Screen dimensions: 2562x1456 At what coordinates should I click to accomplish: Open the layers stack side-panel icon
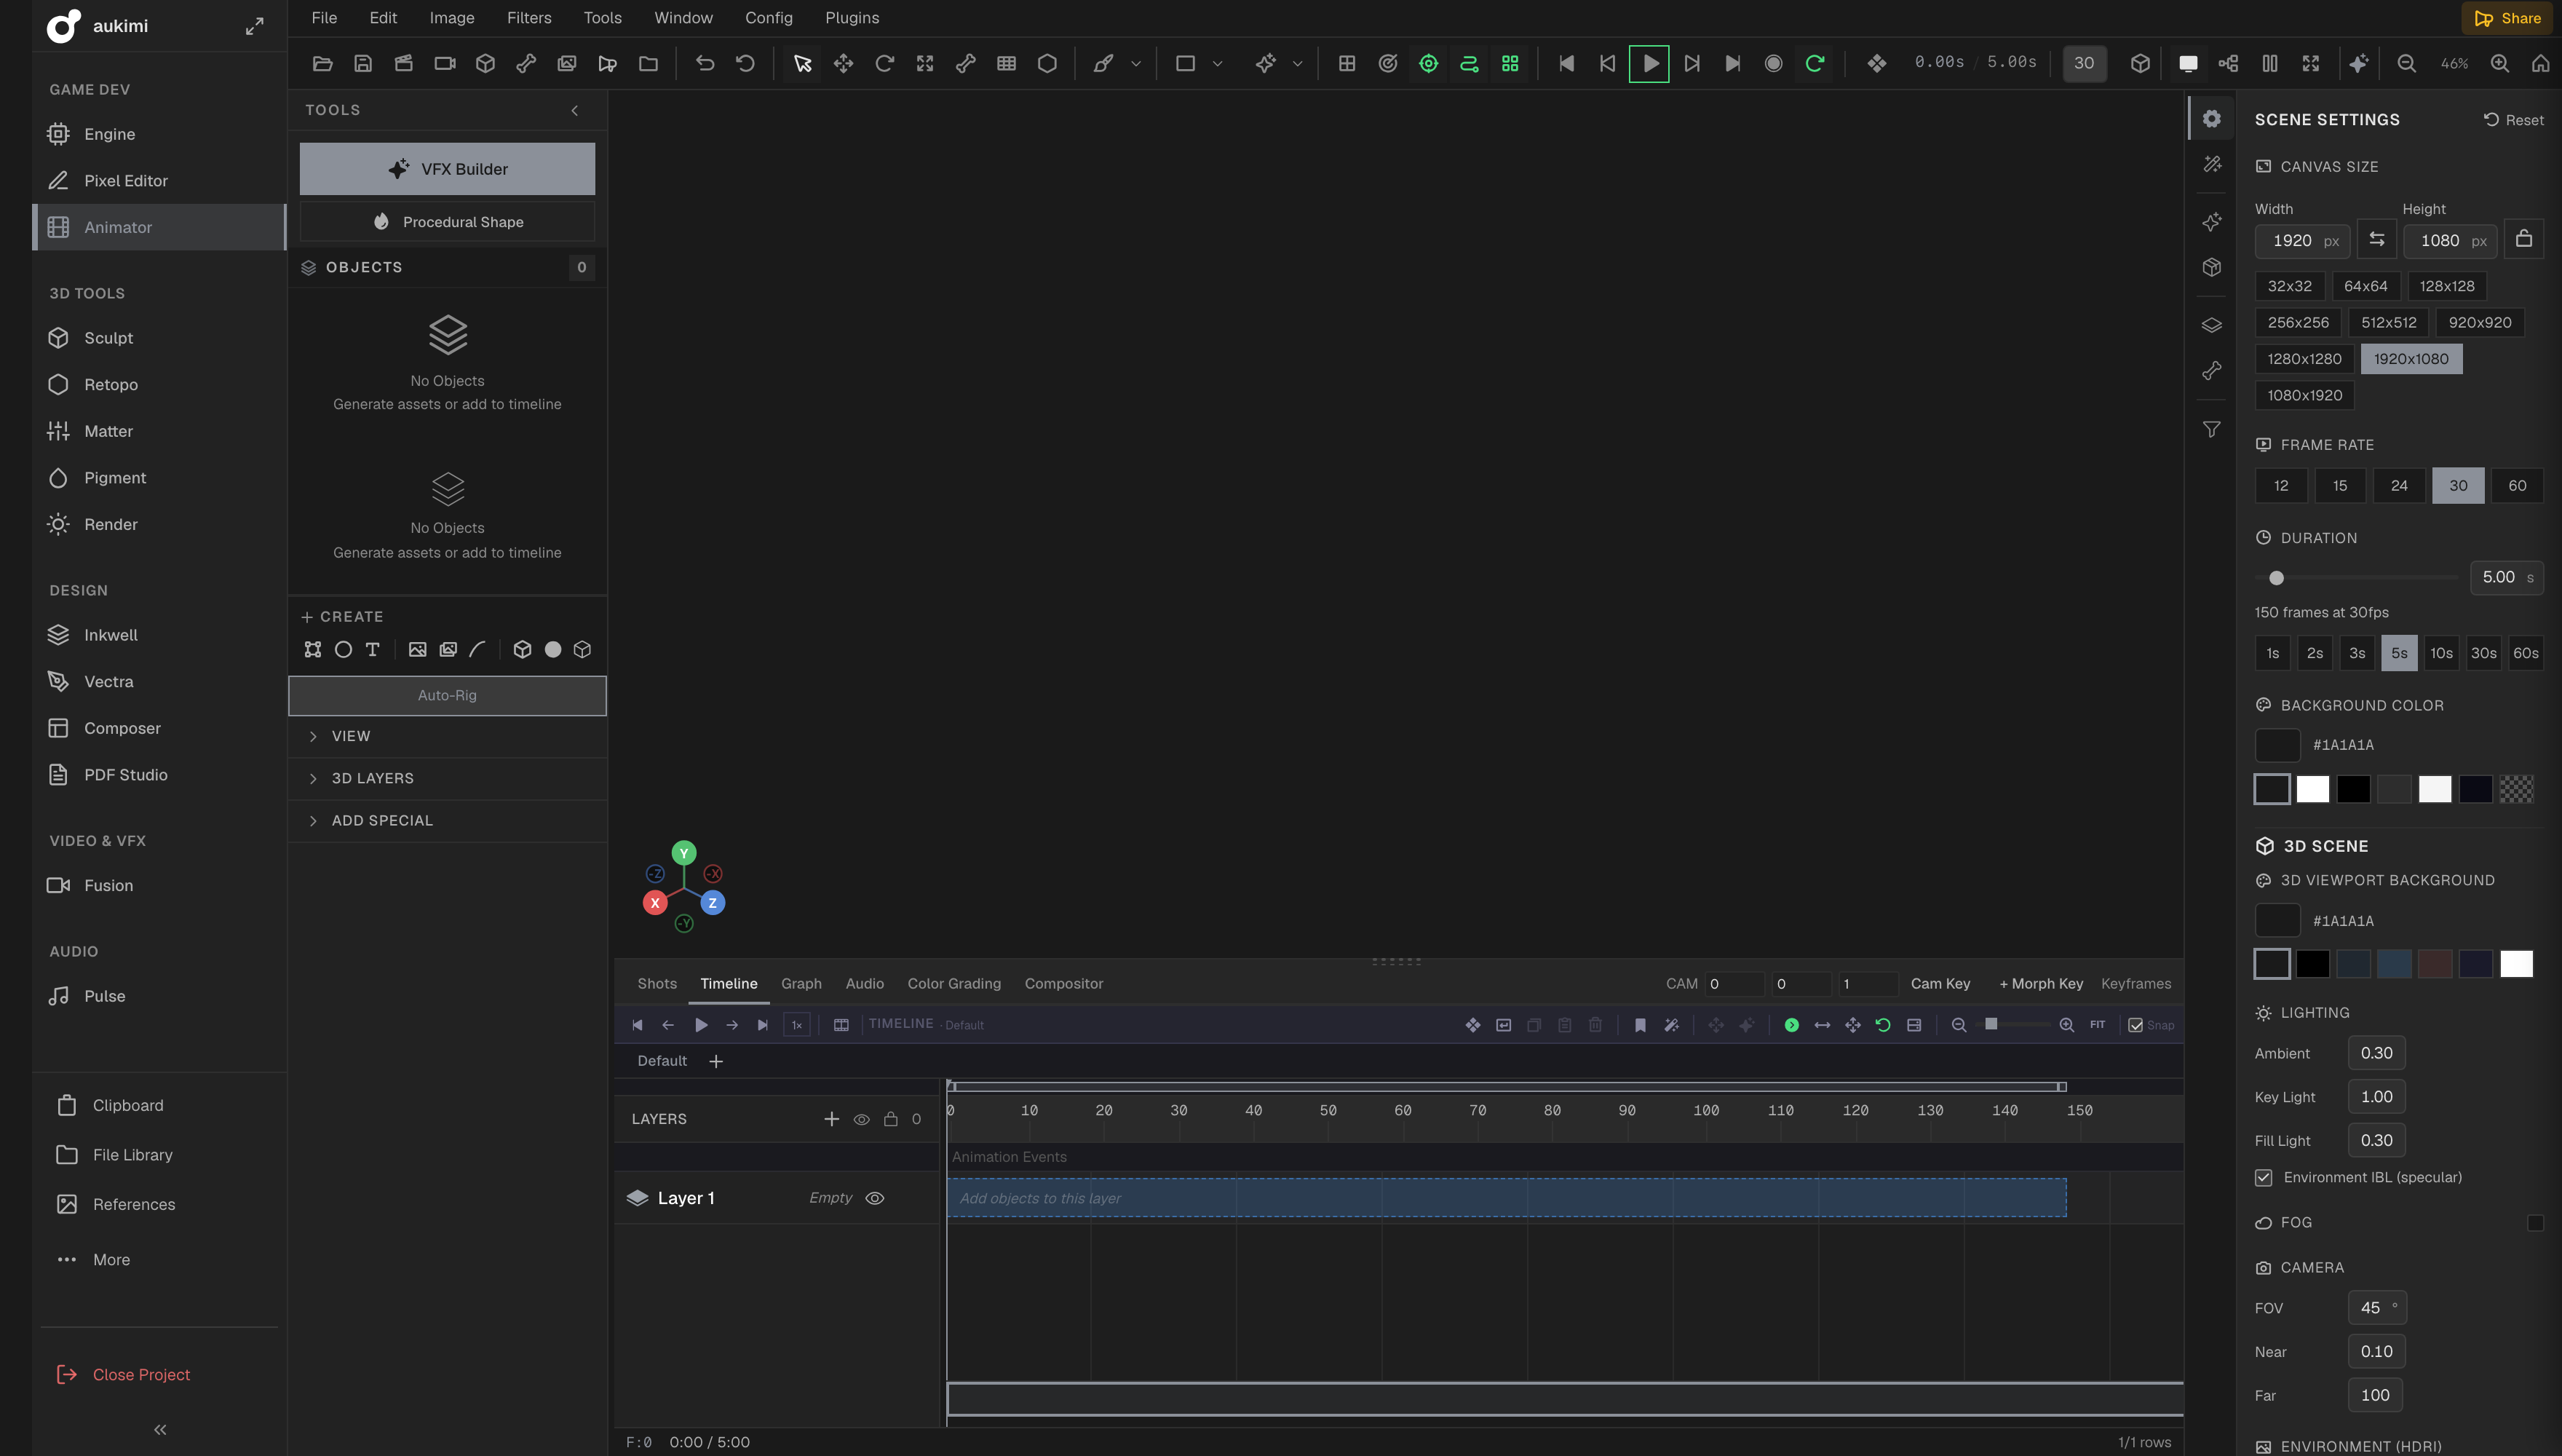(2211, 325)
